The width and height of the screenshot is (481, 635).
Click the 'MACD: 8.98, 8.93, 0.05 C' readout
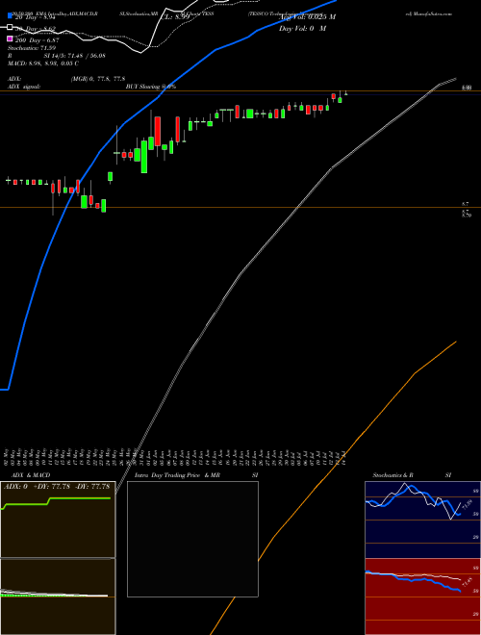[x=43, y=63]
